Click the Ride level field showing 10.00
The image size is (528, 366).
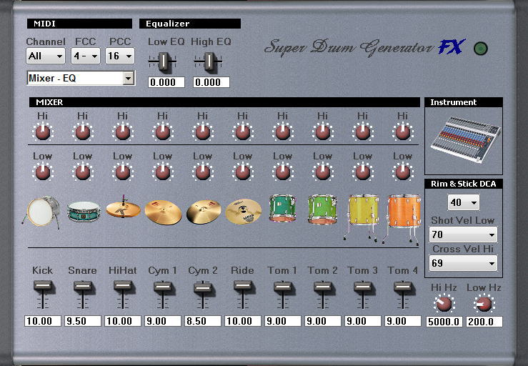[x=243, y=321]
